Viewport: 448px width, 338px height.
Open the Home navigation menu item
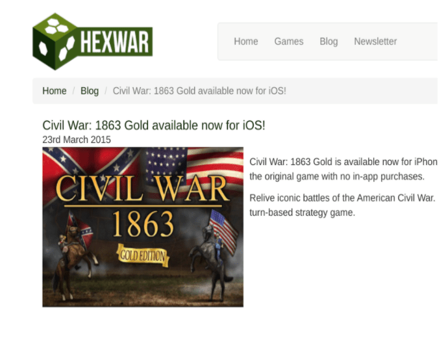pos(245,42)
